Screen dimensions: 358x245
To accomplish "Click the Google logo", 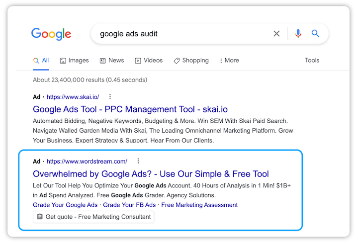I will pyautogui.click(x=51, y=34).
